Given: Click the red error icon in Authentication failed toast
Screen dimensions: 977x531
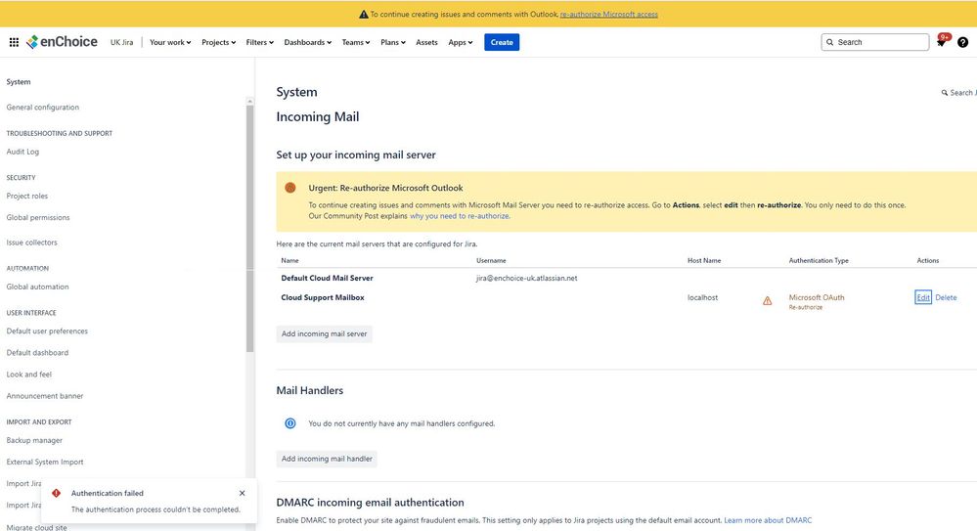Looking at the screenshot, I should [56, 493].
